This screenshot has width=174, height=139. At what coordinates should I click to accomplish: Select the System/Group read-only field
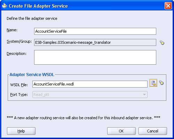(x=95, y=42)
